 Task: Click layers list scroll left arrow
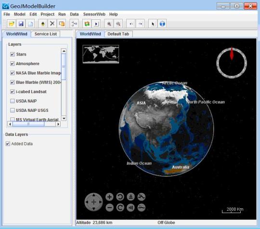[x=10, y=124]
